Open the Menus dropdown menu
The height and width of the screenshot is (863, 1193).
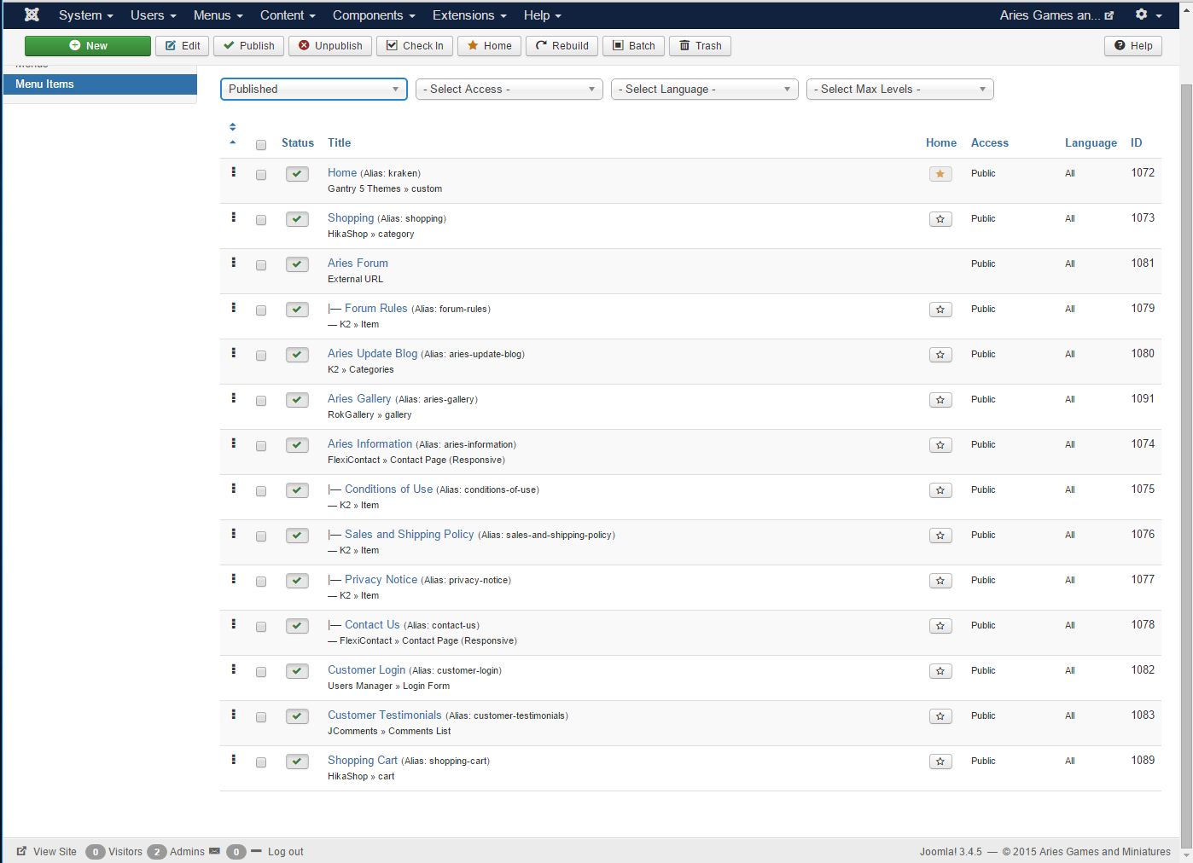[218, 15]
